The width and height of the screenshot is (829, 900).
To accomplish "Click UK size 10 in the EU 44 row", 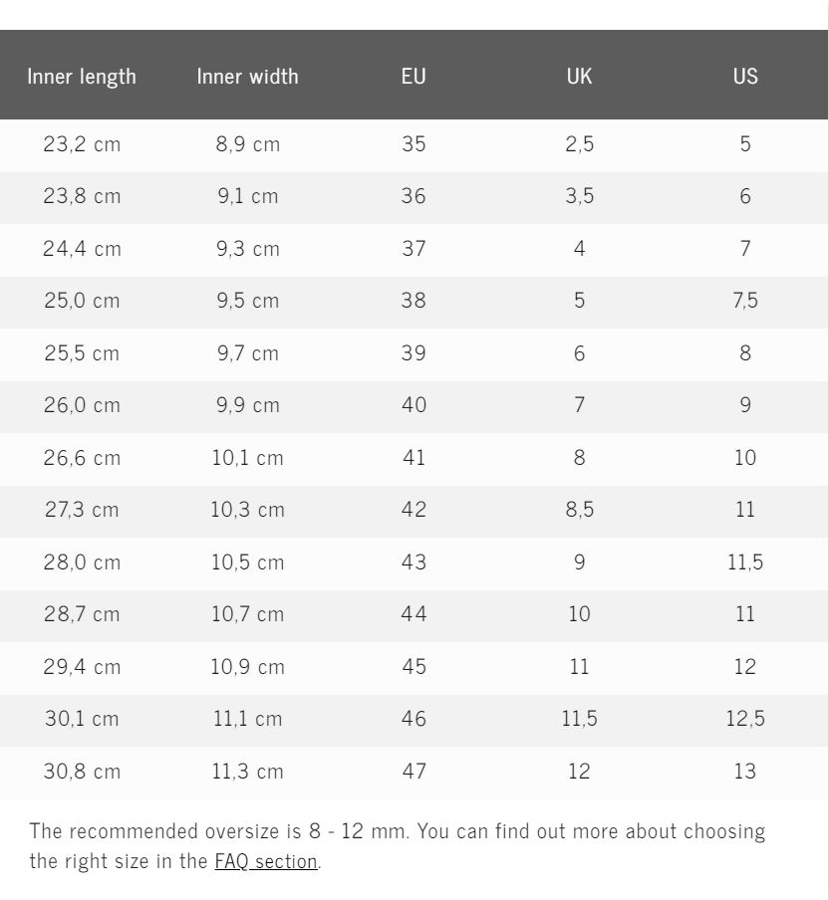I will pyautogui.click(x=579, y=614).
